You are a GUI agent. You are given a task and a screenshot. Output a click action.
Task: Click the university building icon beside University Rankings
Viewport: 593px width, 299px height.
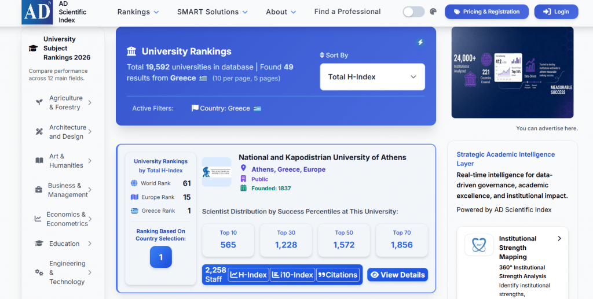pos(131,51)
